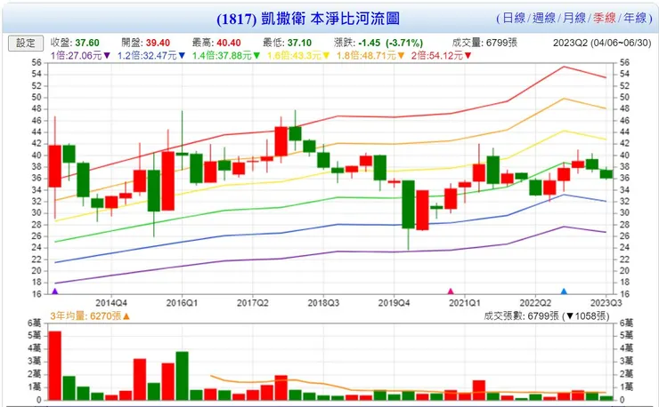
Task: Switch to 週線 weekly chart
Action: 544,18
